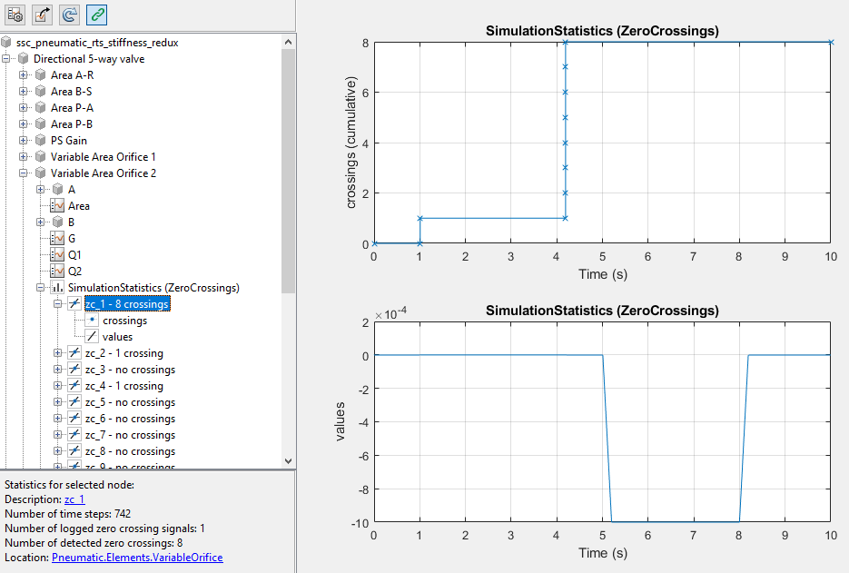Click the Area P-A cube icon
Image resolution: width=849 pixels, height=573 pixels.
tap(41, 107)
